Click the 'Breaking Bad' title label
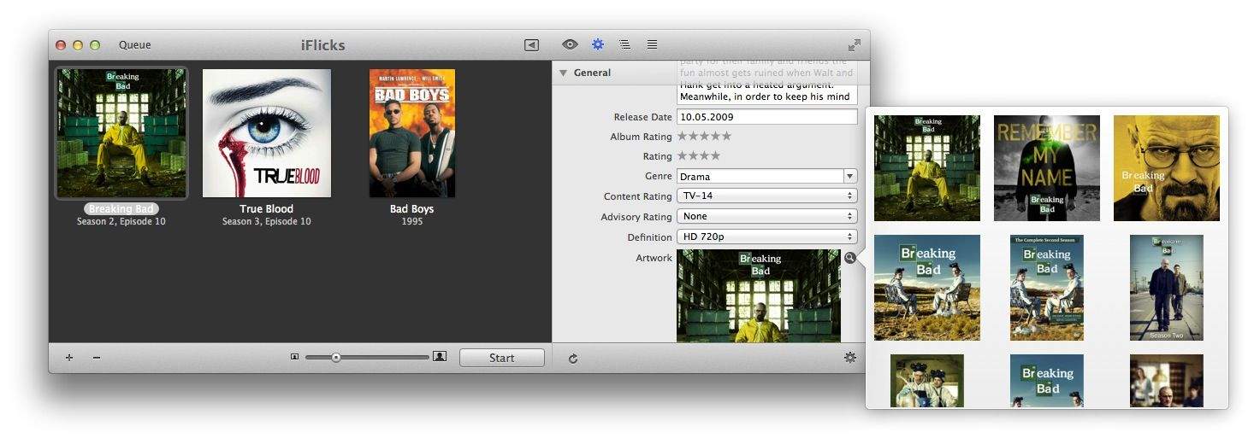Screen dimensions: 1260x444 pos(121,209)
